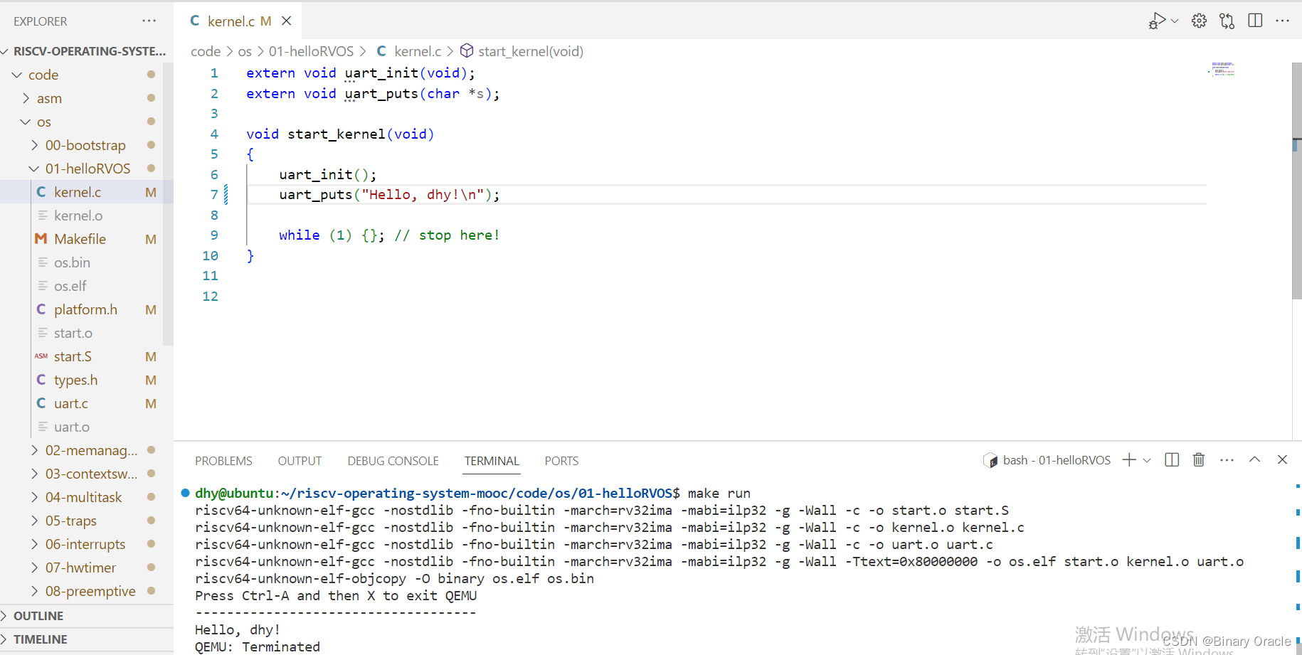Open uart.c source file
The width and height of the screenshot is (1302, 655).
[87, 403]
